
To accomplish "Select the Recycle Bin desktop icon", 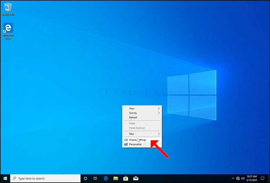I will click(8, 9).
